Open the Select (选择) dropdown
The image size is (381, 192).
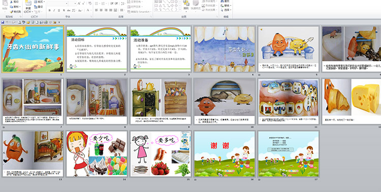coord(226,10)
